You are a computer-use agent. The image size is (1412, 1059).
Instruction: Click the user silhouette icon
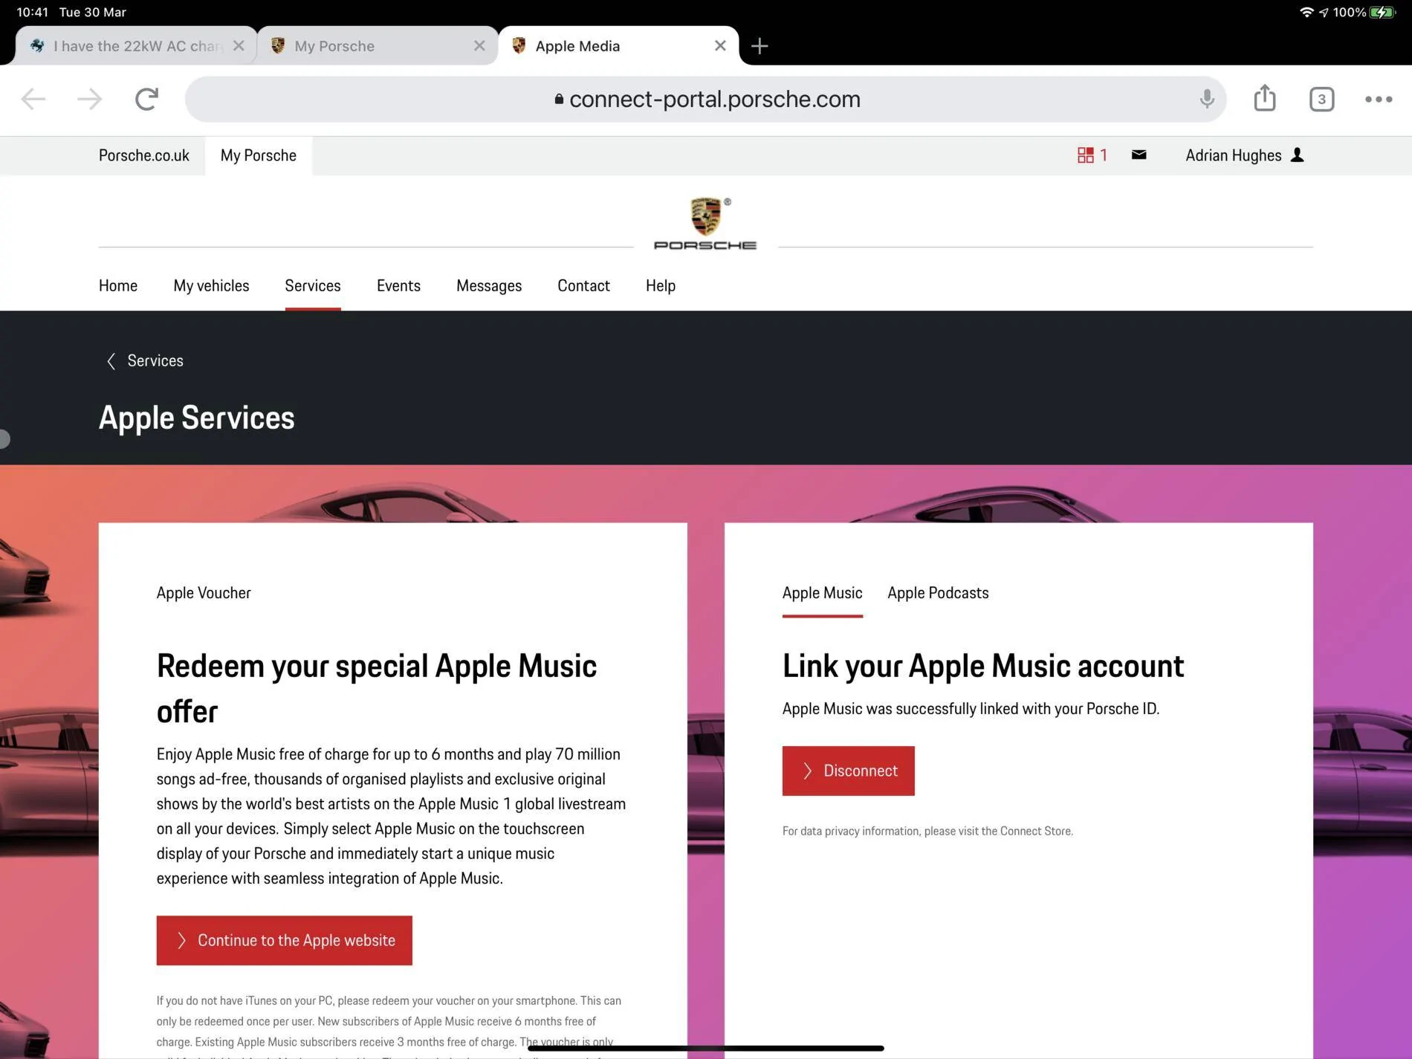click(x=1298, y=155)
